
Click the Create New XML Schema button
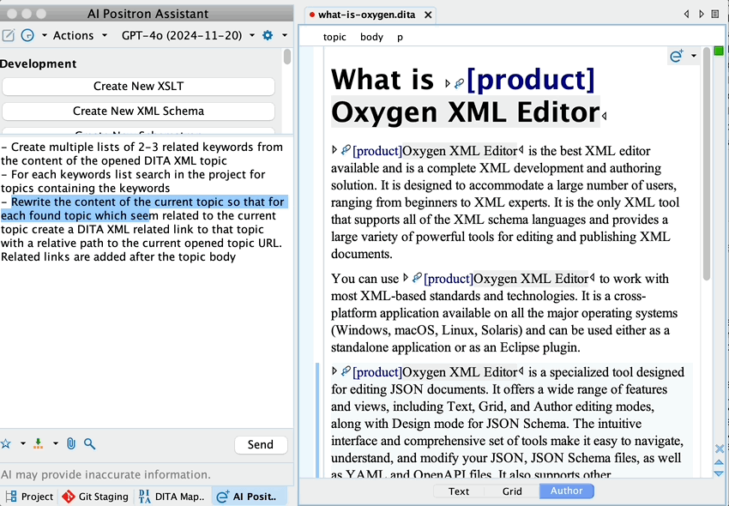pos(138,111)
